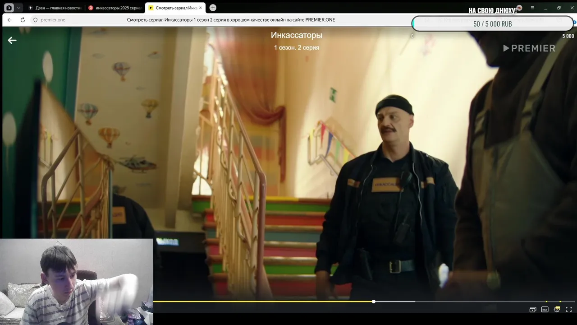Open the episodes playlist icon in player
Screen dimensions: 577x325
click(533, 310)
